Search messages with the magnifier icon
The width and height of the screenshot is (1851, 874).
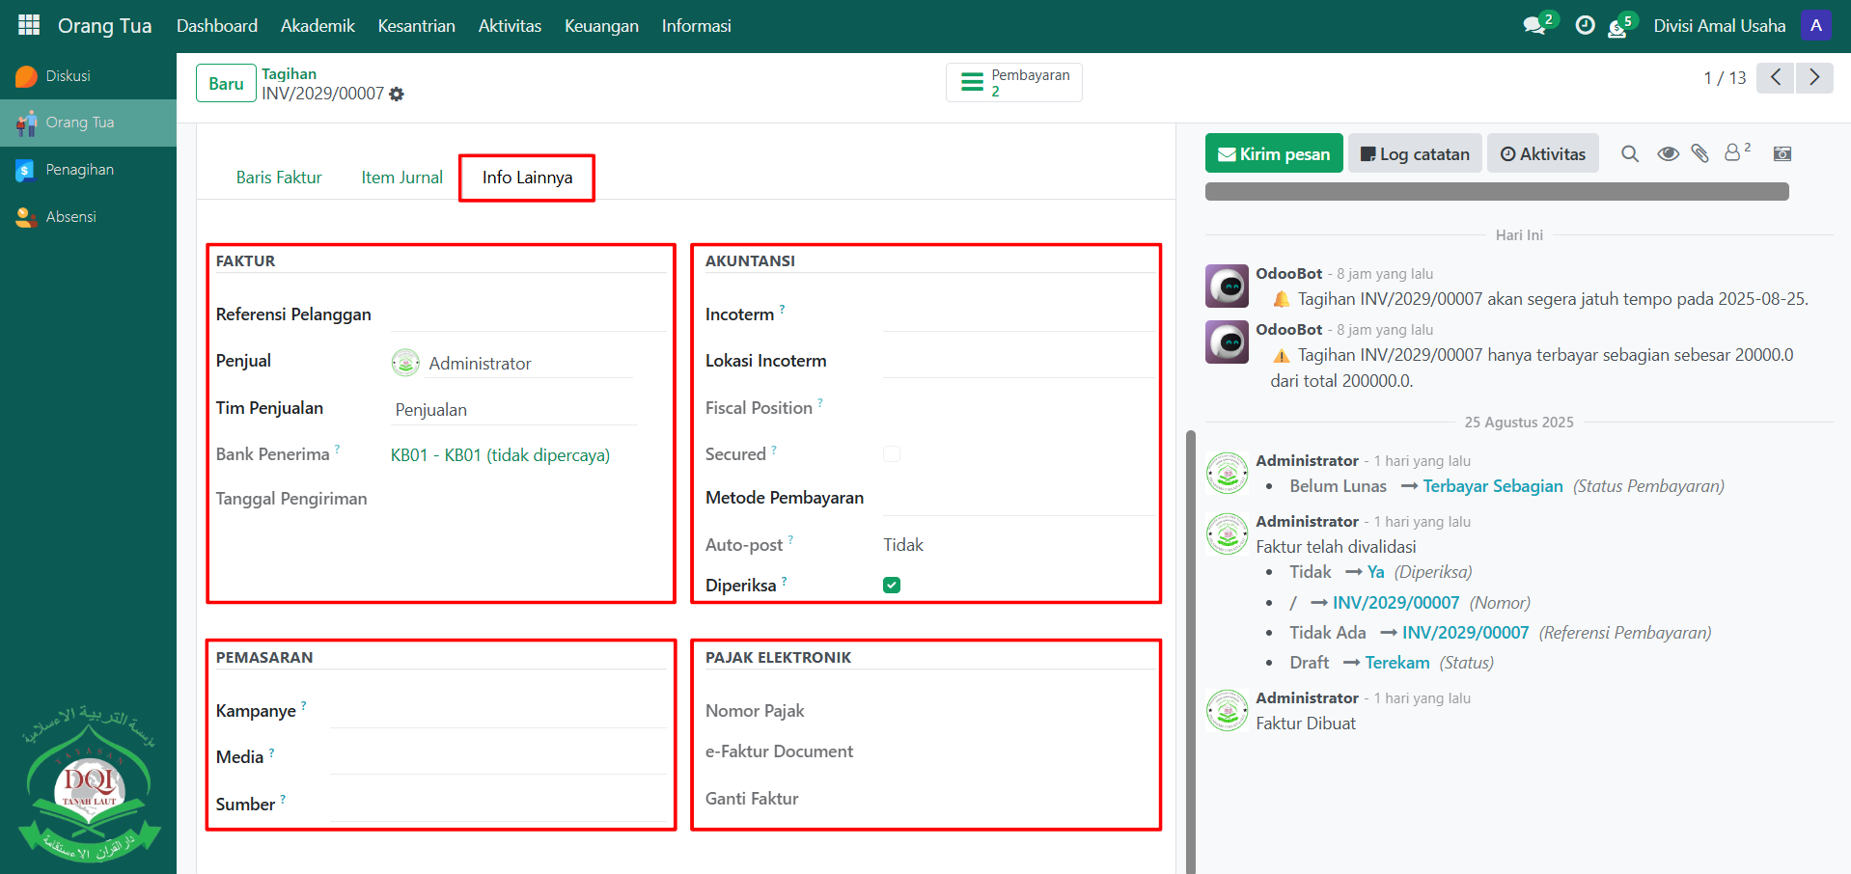coord(1630,154)
